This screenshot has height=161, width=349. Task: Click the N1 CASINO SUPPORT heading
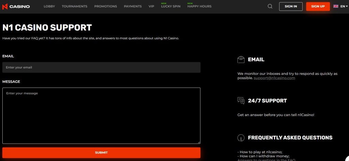coord(47,28)
